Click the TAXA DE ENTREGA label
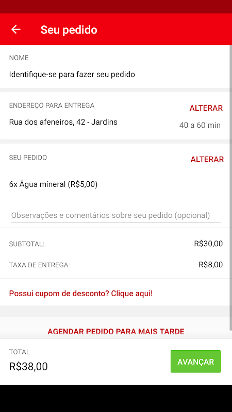 pyautogui.click(x=40, y=265)
